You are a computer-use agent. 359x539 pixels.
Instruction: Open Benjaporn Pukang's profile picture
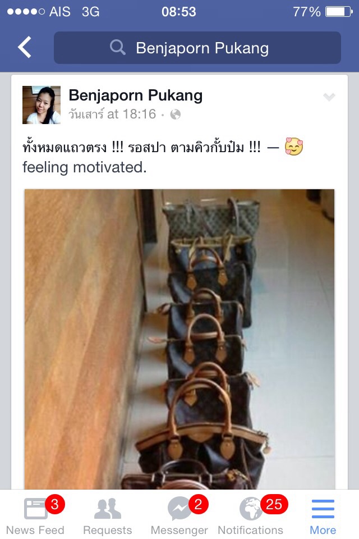42,105
